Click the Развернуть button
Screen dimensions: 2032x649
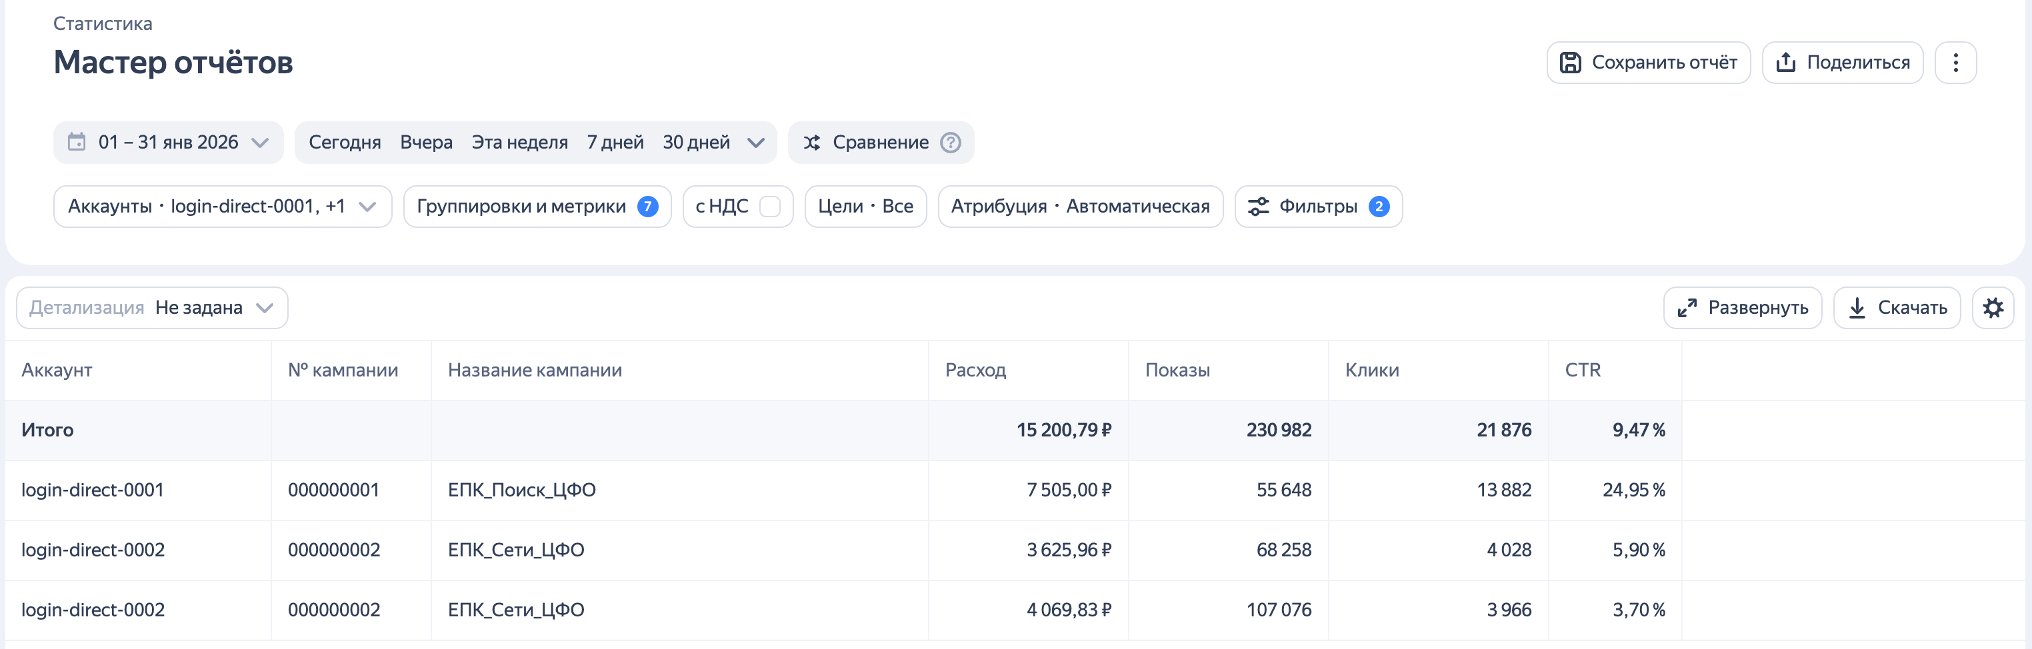tap(1743, 308)
